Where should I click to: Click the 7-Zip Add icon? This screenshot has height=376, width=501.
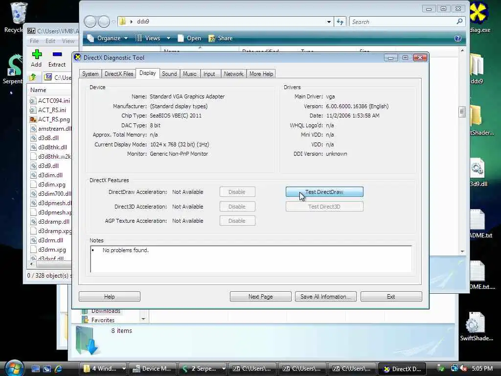point(36,58)
